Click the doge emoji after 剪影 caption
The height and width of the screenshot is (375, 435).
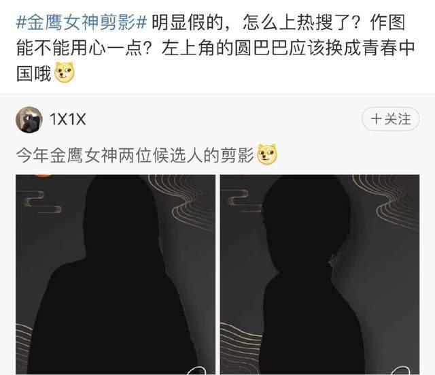[x=267, y=154]
